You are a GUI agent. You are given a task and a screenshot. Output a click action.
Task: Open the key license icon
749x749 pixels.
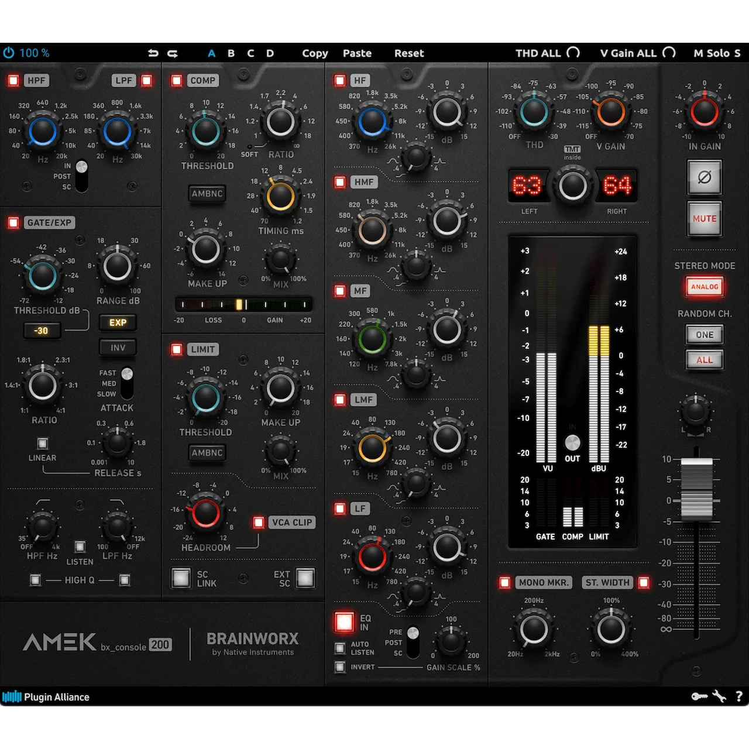pos(699,696)
